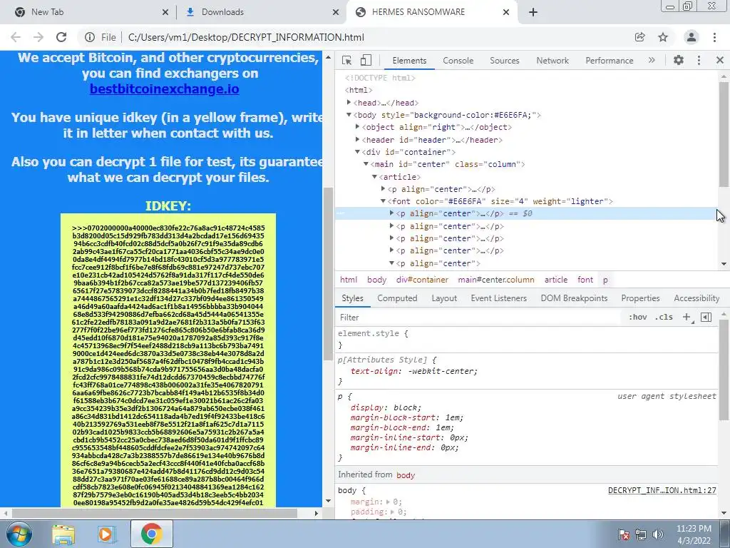
Task: Click the inspect element picker icon
Action: tap(346, 60)
